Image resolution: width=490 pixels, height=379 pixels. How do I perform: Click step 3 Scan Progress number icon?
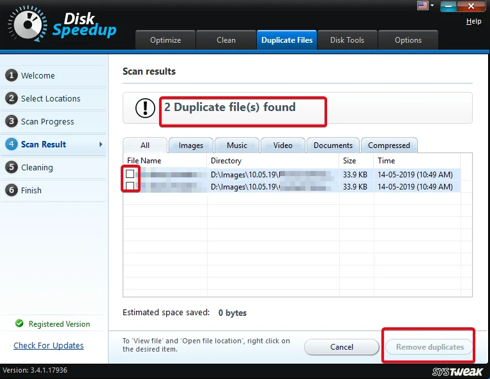point(11,121)
